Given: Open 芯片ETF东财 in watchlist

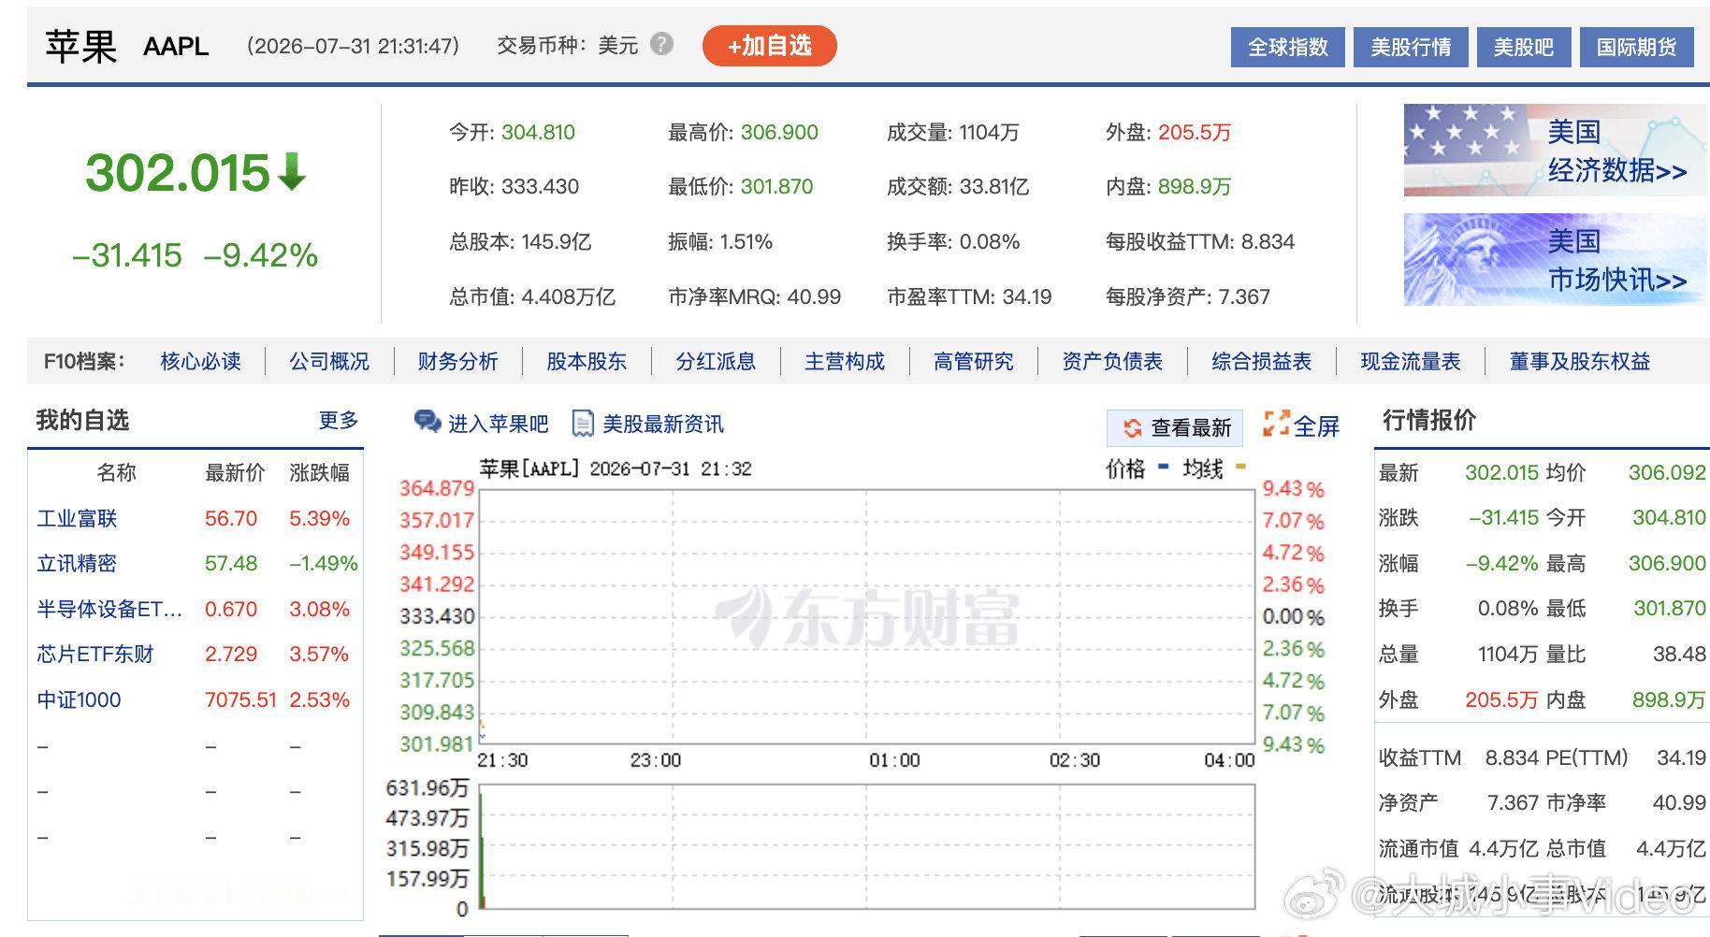Looking at the screenshot, I should (95, 654).
